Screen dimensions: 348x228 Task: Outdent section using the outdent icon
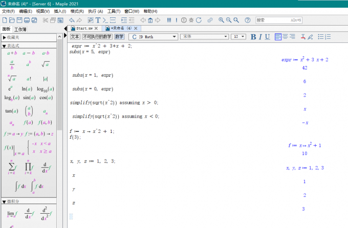(132, 20)
